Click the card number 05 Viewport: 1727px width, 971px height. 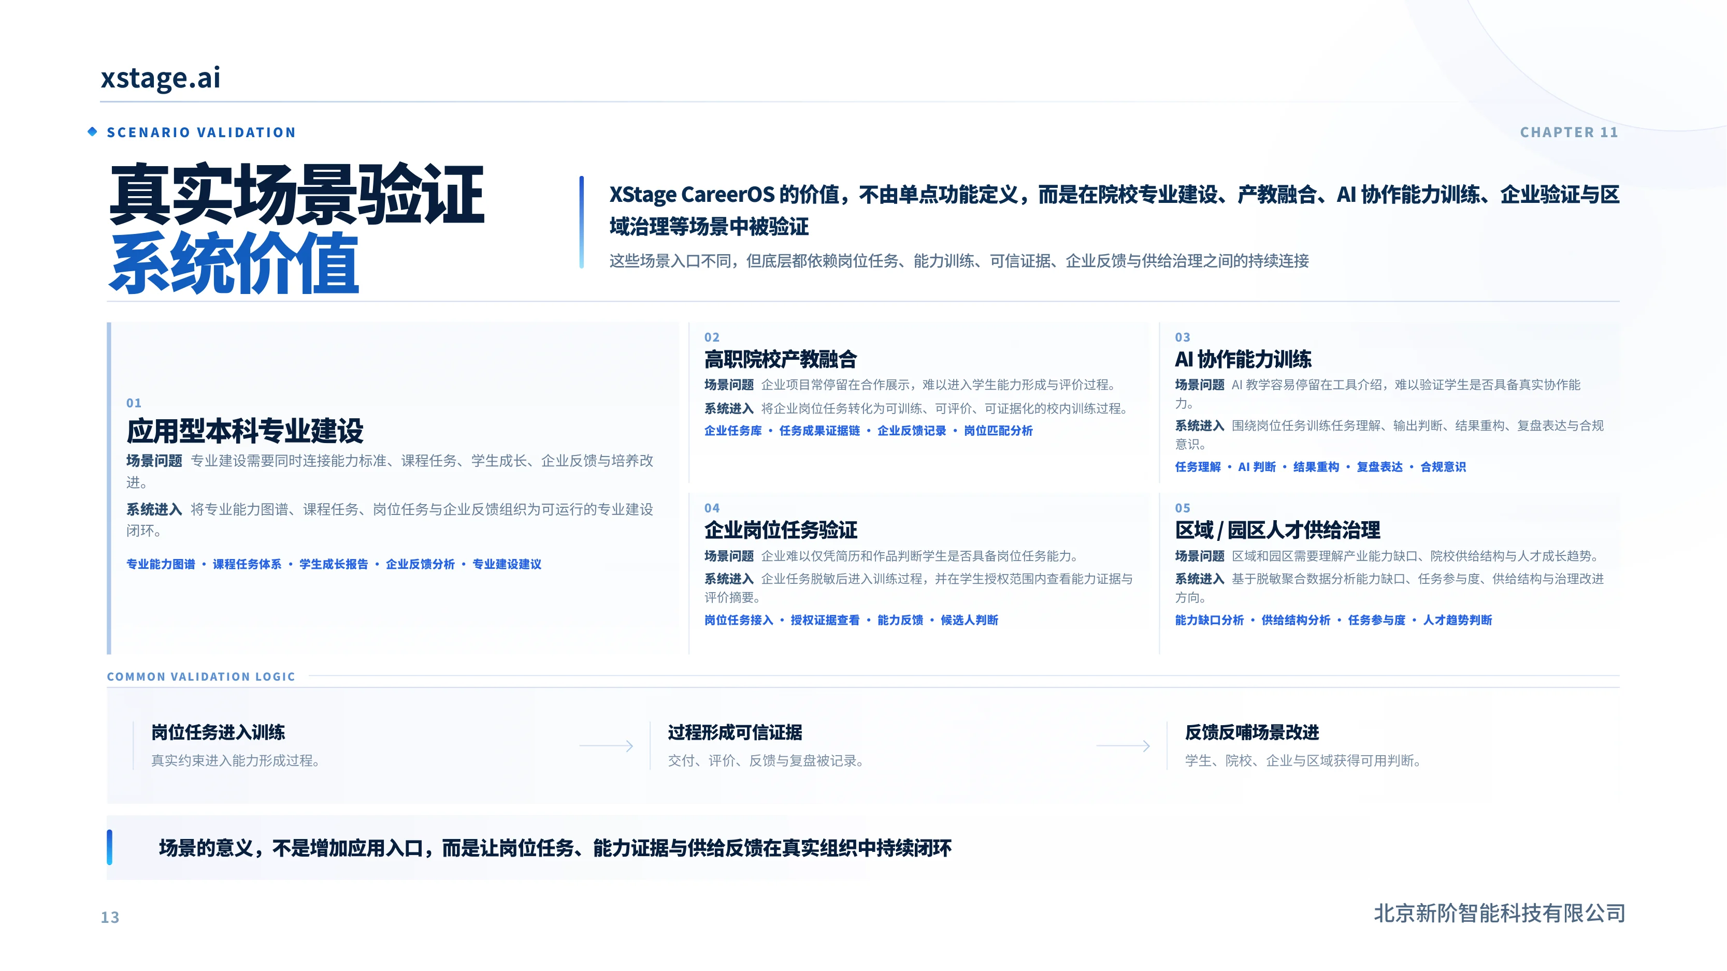(x=1183, y=508)
